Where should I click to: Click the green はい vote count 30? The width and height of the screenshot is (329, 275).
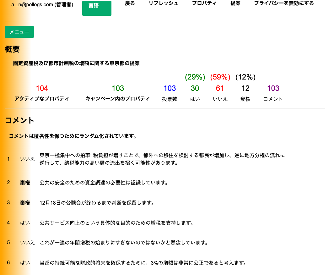tap(195, 88)
